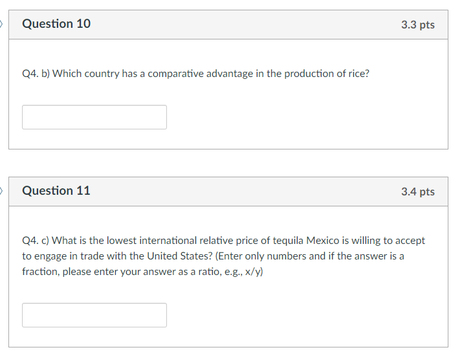This screenshot has width=451, height=363.
Task: Click the Question 10 answer text box
Action: (x=94, y=117)
